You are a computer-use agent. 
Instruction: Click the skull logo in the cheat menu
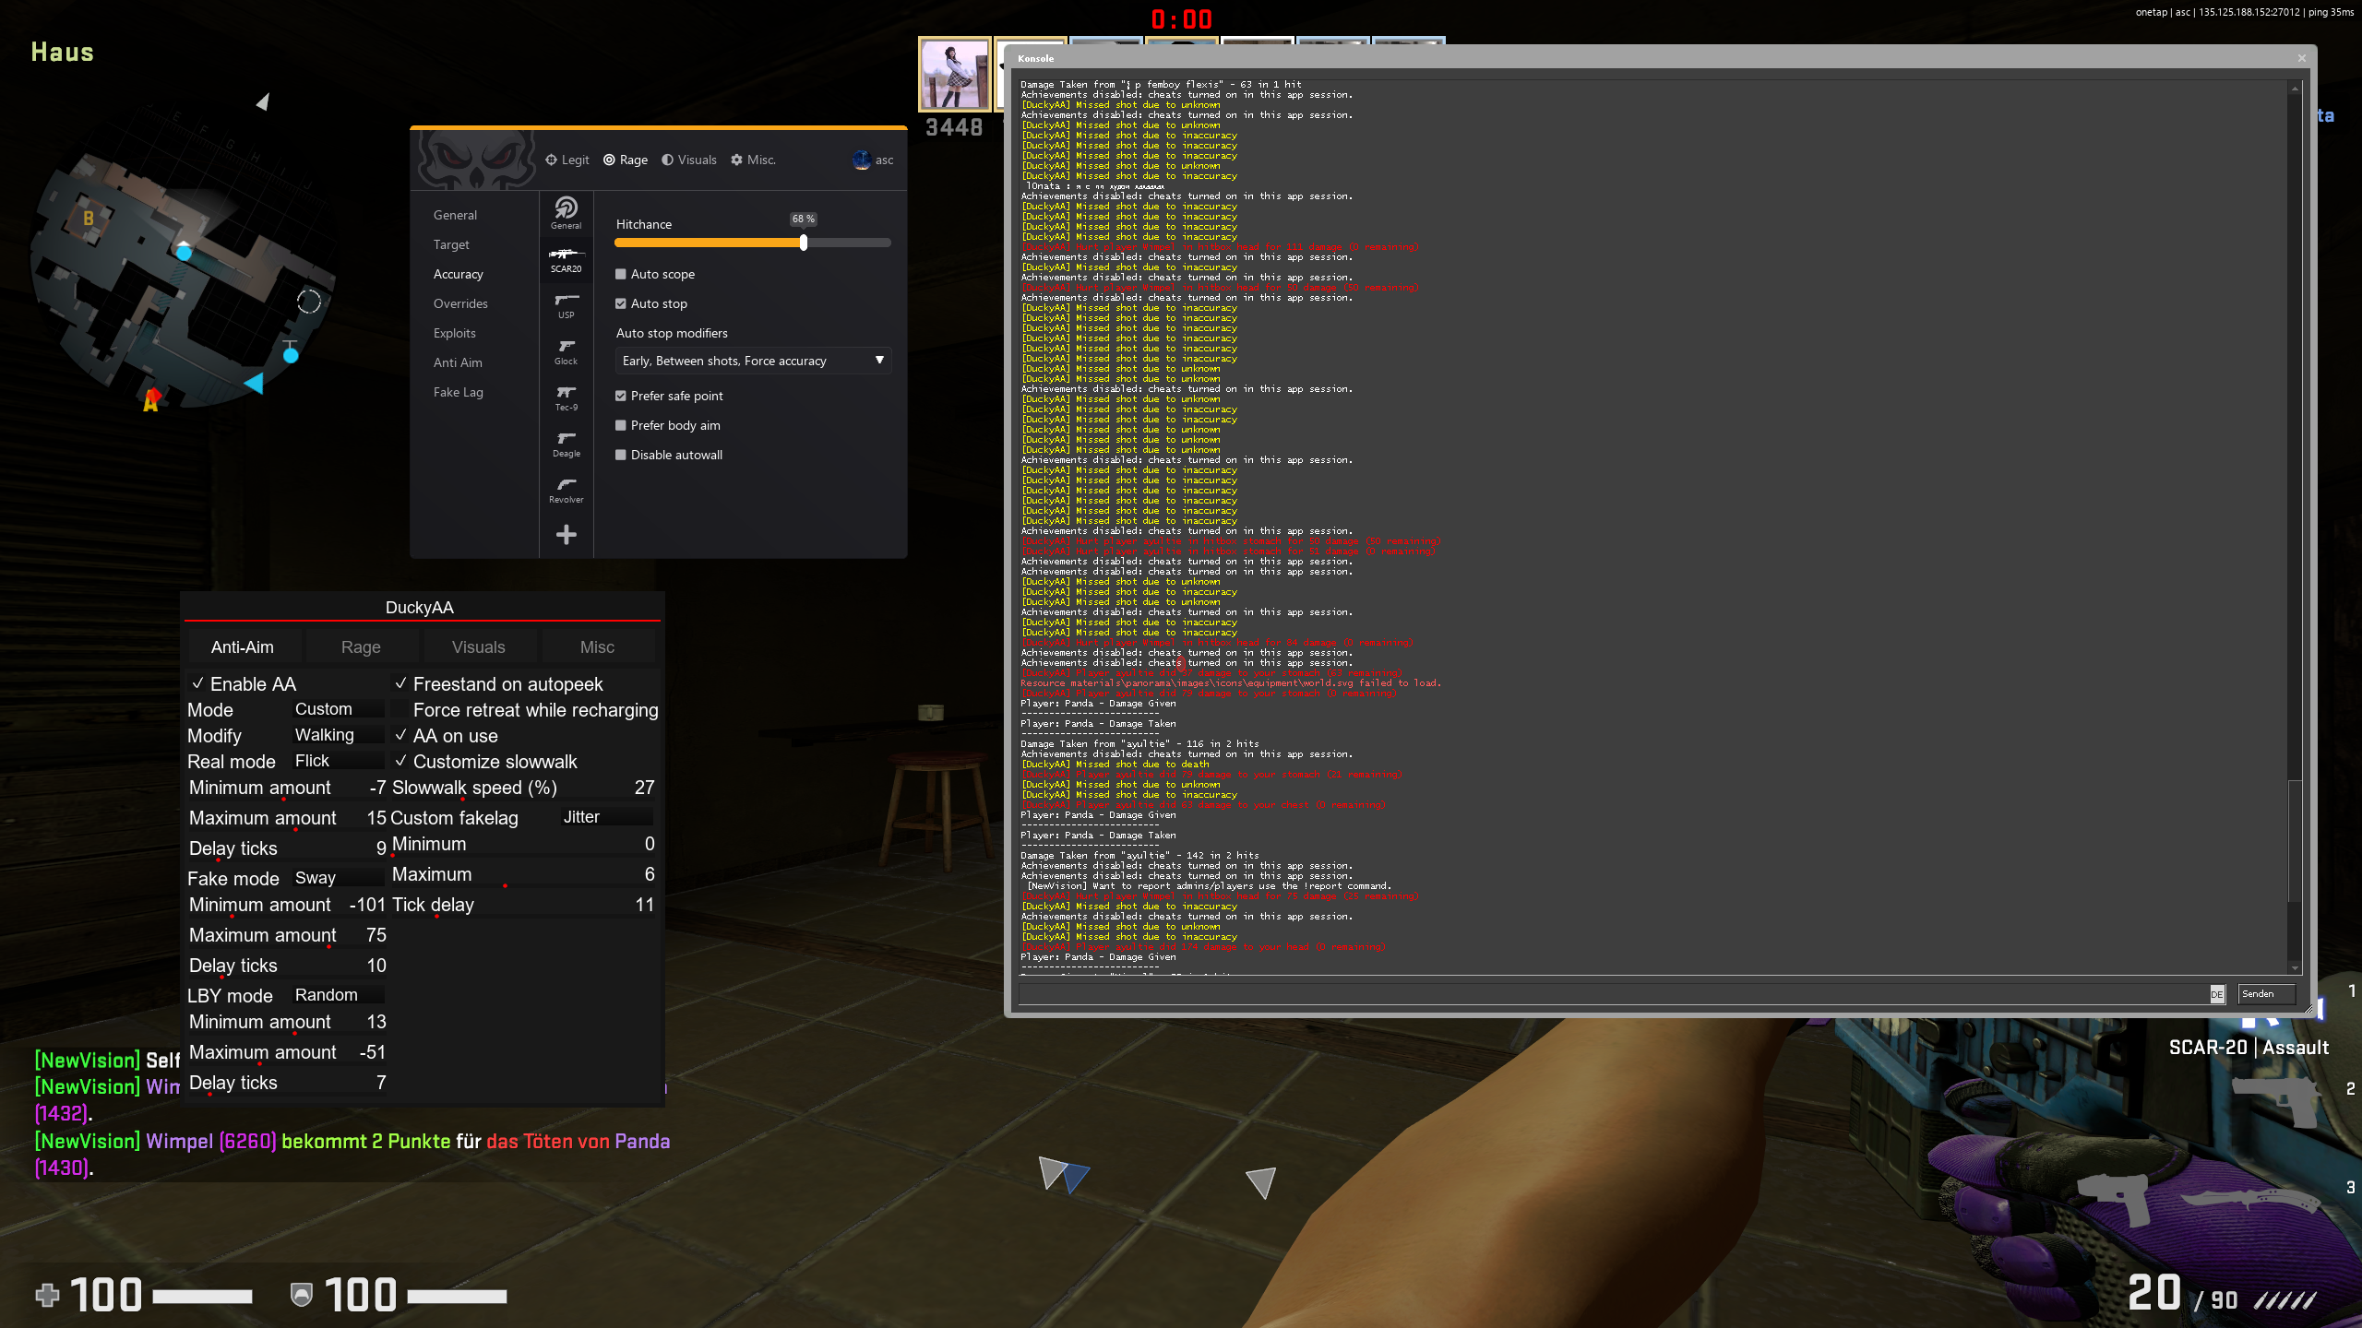pyautogui.click(x=476, y=160)
